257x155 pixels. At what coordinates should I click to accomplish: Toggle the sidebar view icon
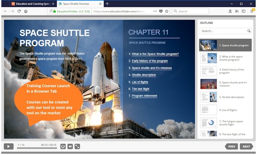[244, 11]
